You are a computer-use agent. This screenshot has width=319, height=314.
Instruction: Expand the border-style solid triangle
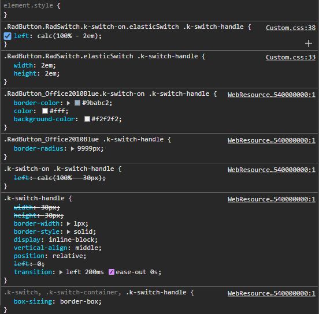coord(69,231)
